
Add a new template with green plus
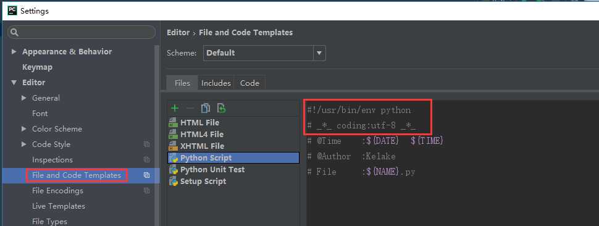(x=175, y=109)
